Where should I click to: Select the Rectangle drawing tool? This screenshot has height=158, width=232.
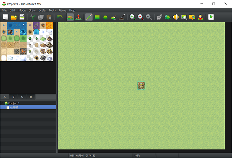tap(97, 17)
